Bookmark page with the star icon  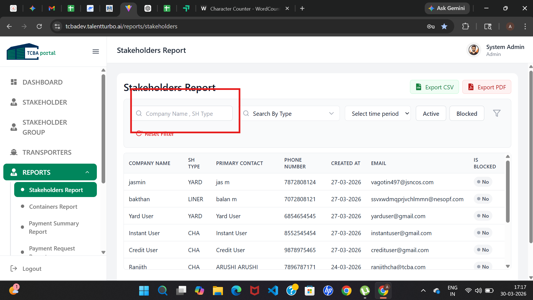tap(444, 26)
